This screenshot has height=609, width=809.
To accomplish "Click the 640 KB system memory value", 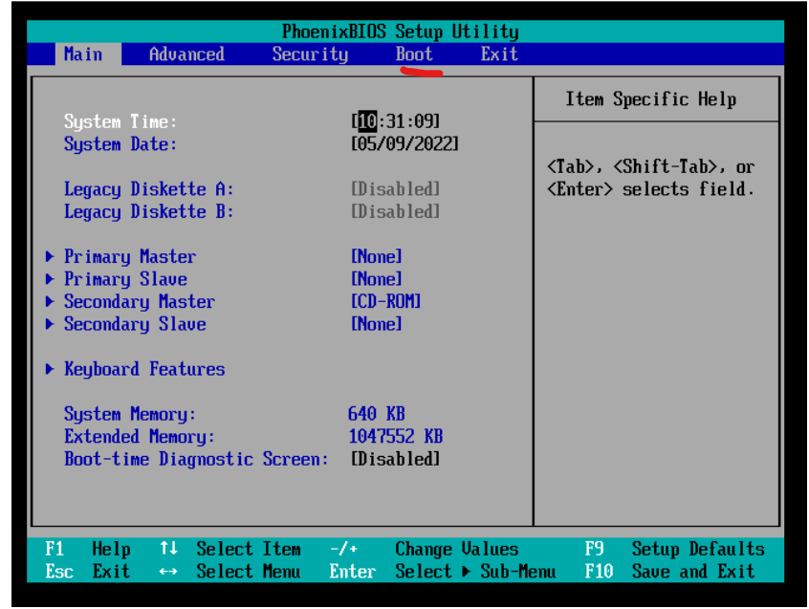I will pyautogui.click(x=376, y=414).
